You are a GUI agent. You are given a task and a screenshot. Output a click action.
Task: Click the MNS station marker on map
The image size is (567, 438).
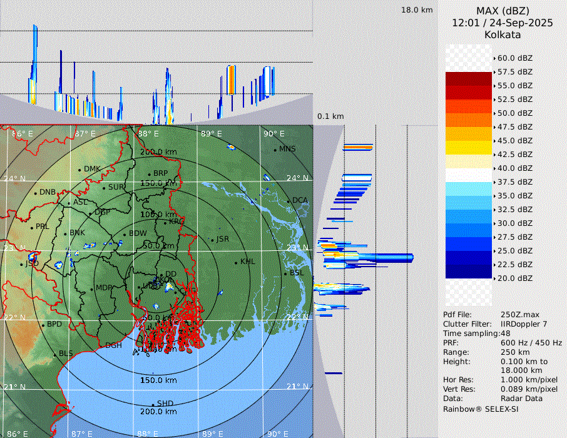[275, 150]
